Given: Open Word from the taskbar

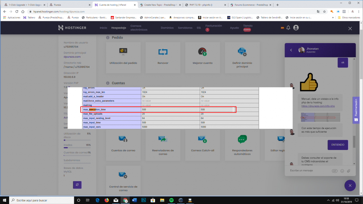Looking at the screenshot, I should click(134, 200).
